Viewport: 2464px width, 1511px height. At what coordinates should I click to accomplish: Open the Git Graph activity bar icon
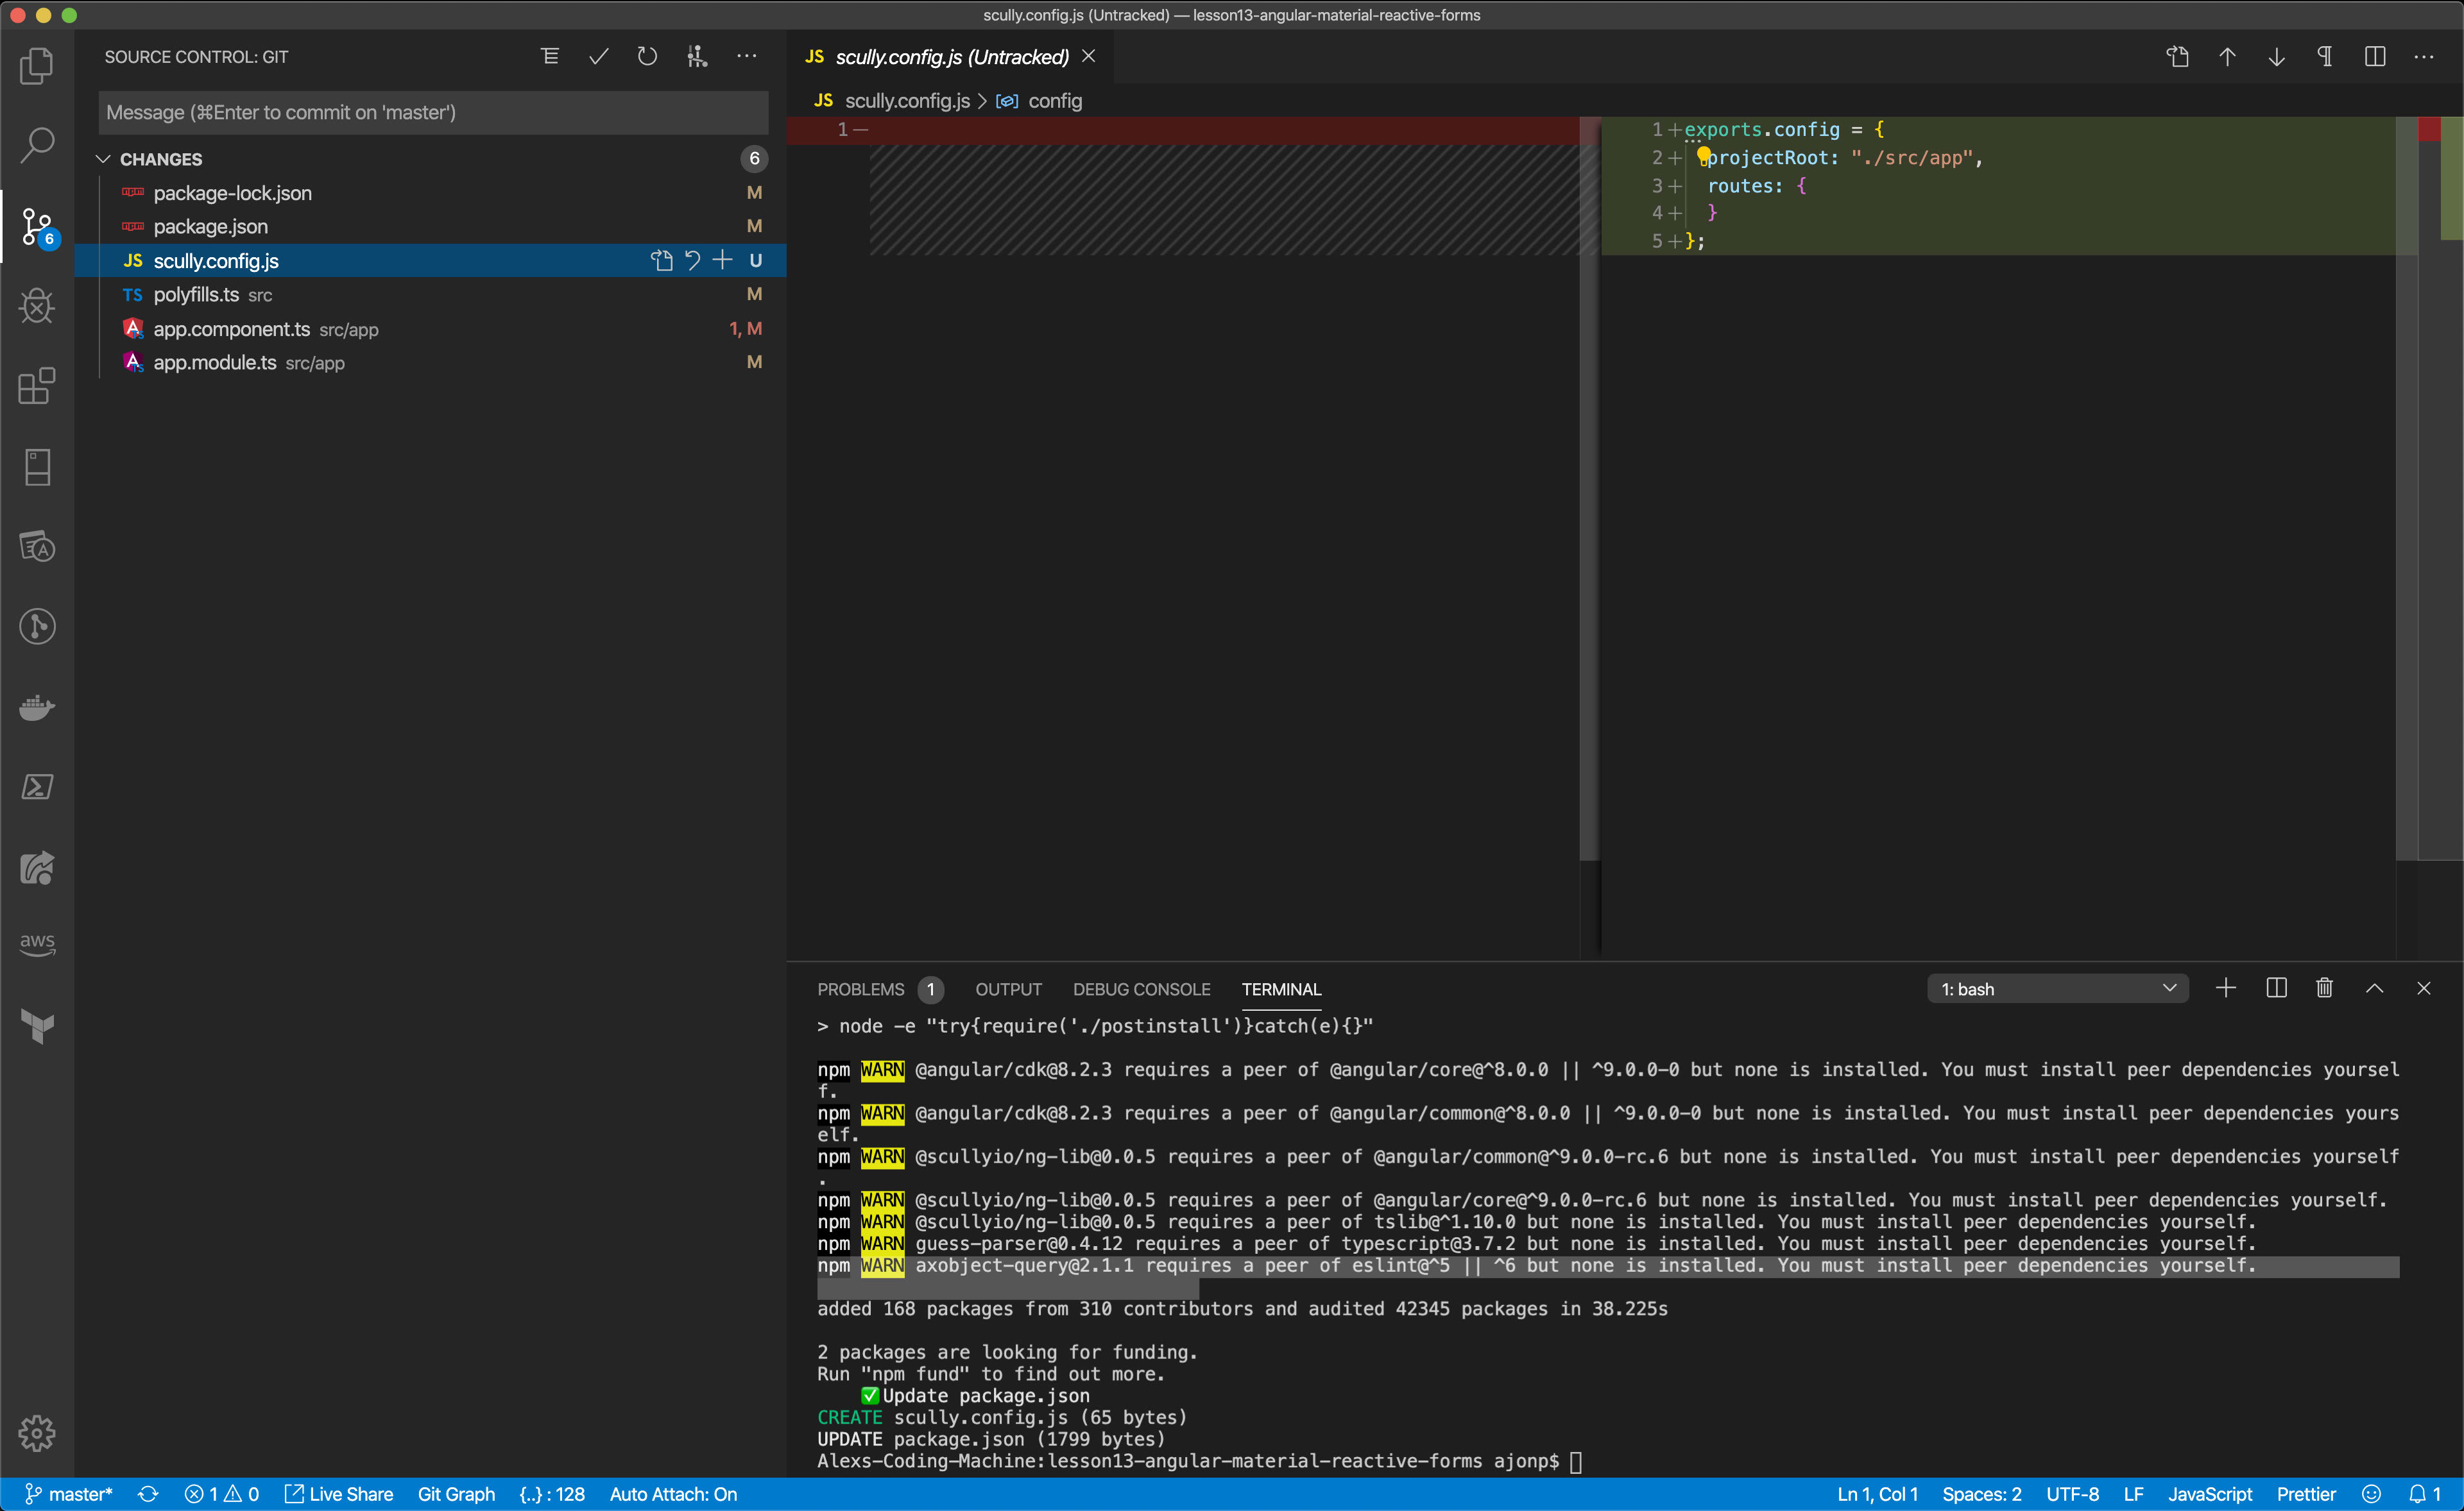pyautogui.click(x=37, y=627)
